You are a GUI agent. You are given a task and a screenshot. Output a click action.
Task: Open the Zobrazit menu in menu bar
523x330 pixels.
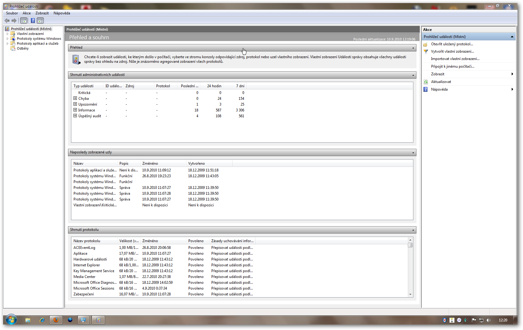click(42, 13)
